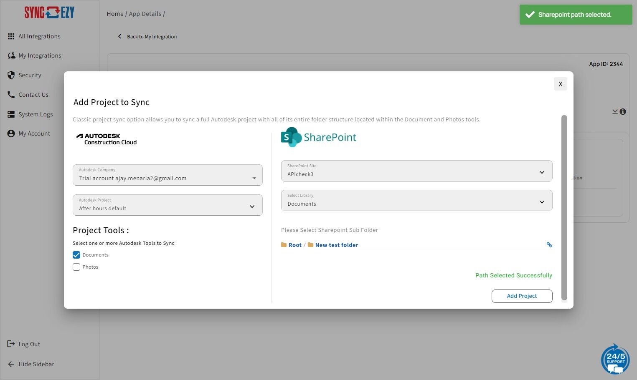Click the info icon near App ID

tap(623, 112)
